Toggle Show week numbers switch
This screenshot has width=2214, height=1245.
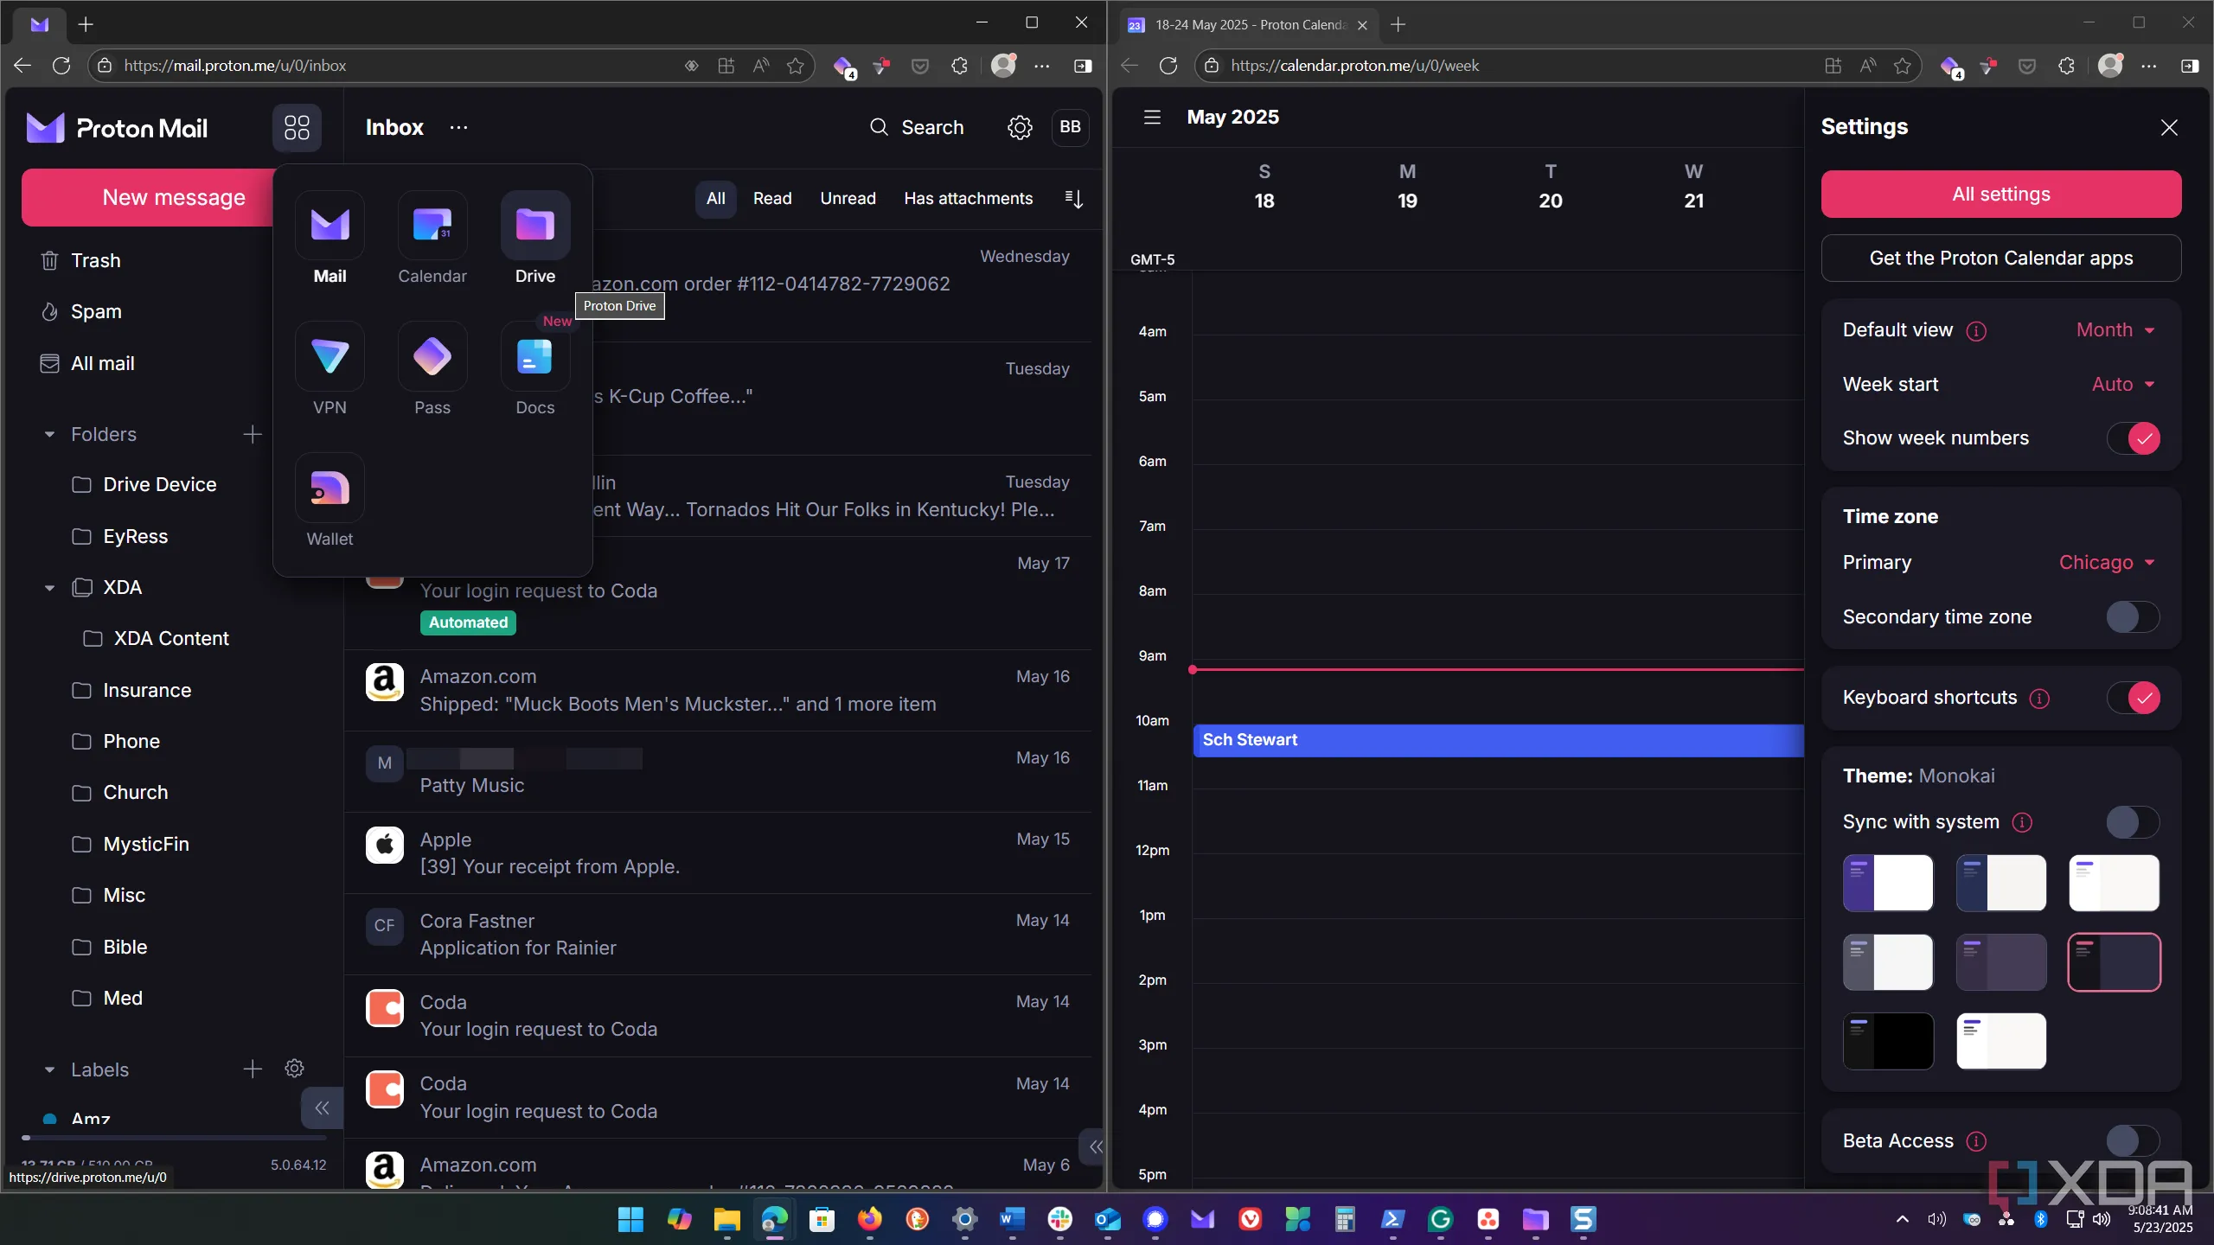click(2133, 438)
